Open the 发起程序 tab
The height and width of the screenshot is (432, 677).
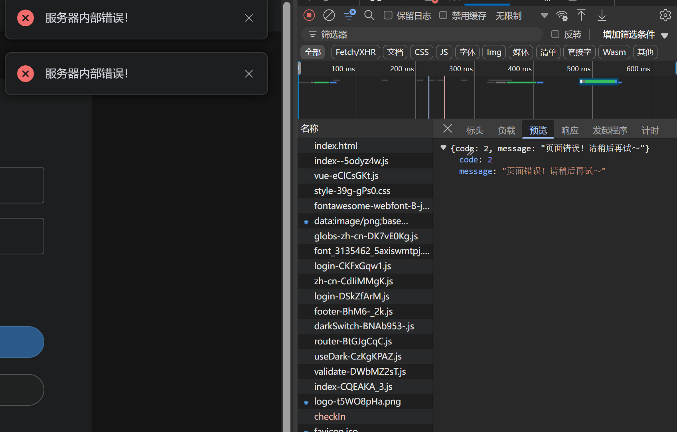pyautogui.click(x=610, y=130)
